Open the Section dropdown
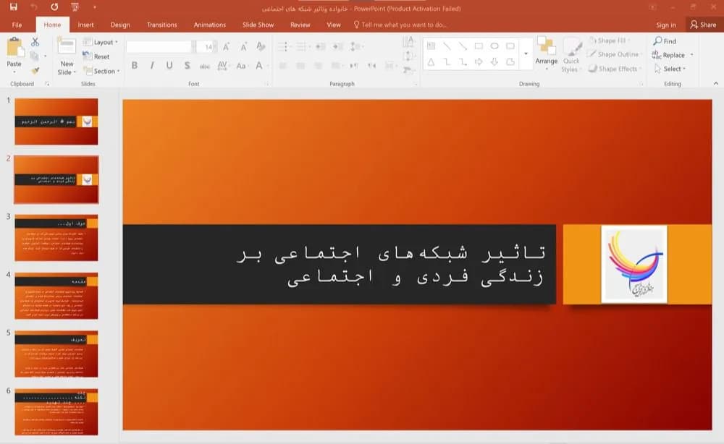The width and height of the screenshot is (724, 444). point(101,71)
